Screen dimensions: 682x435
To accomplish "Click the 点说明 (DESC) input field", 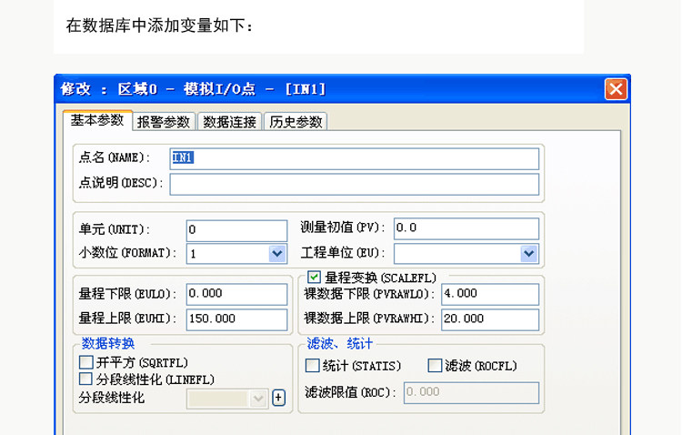I will click(x=355, y=184).
